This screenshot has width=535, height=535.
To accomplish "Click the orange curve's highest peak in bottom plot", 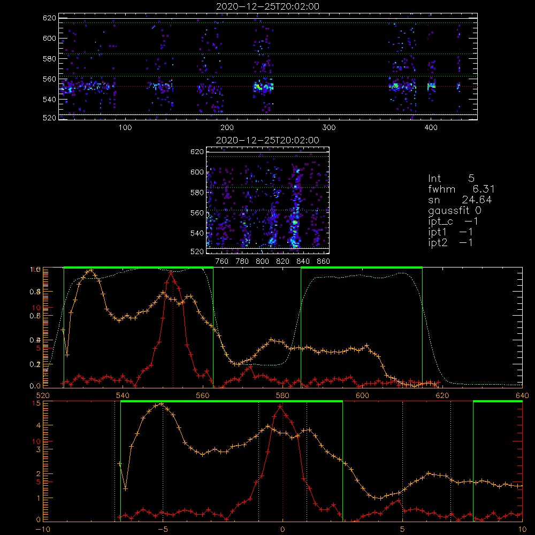I will (162, 404).
